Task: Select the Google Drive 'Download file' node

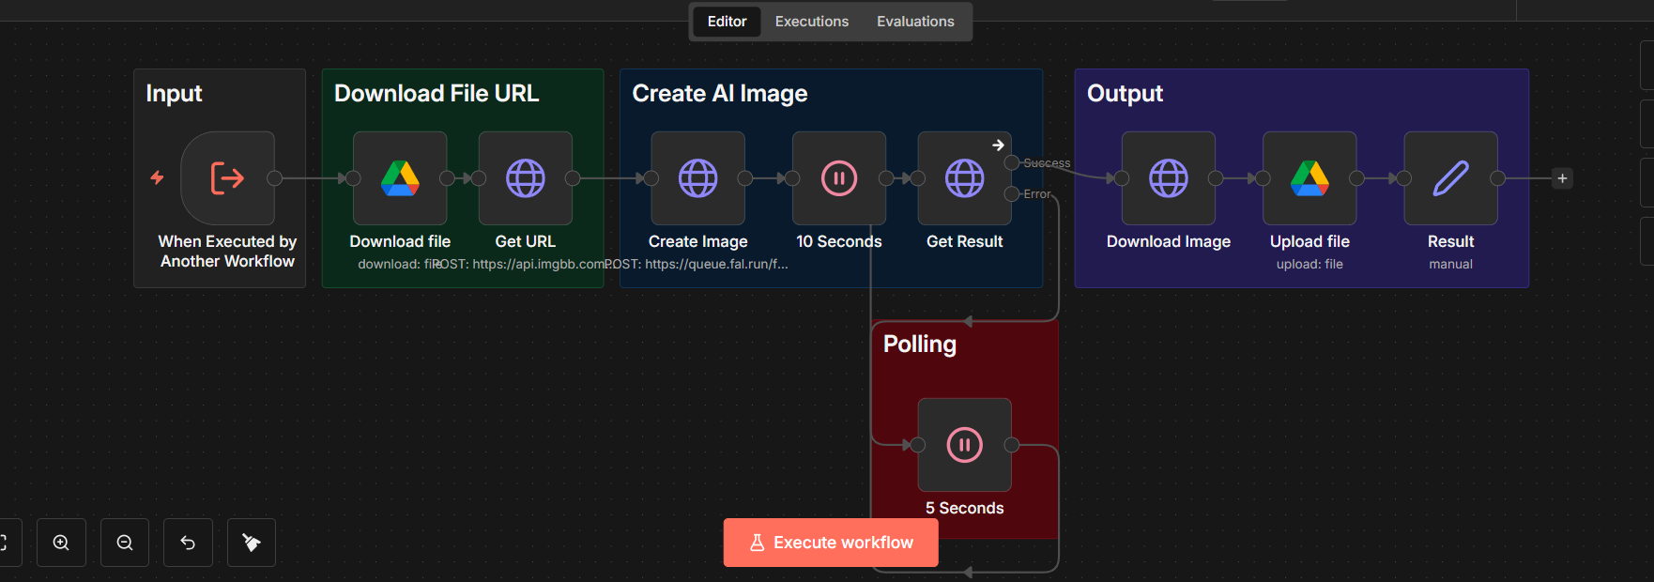Action: click(x=400, y=178)
